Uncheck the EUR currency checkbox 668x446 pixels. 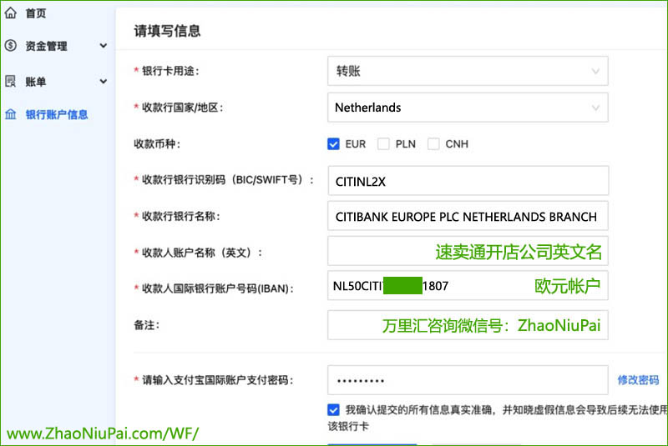334,143
